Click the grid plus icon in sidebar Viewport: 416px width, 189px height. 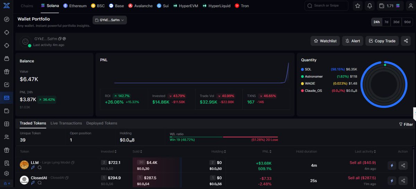point(7,124)
